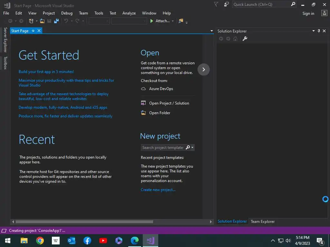Click the Windows Start button
The width and height of the screenshot is (330, 247).
coord(8,241)
